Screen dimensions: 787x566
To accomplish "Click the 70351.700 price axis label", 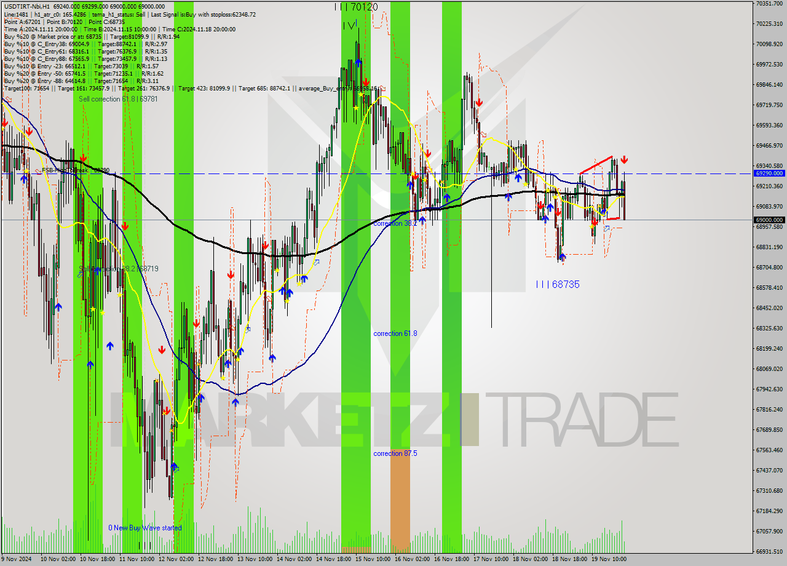I will [769, 4].
